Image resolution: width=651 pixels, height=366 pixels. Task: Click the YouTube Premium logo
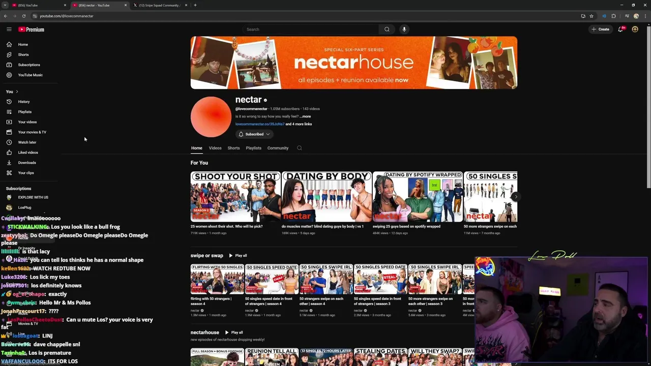click(x=32, y=29)
